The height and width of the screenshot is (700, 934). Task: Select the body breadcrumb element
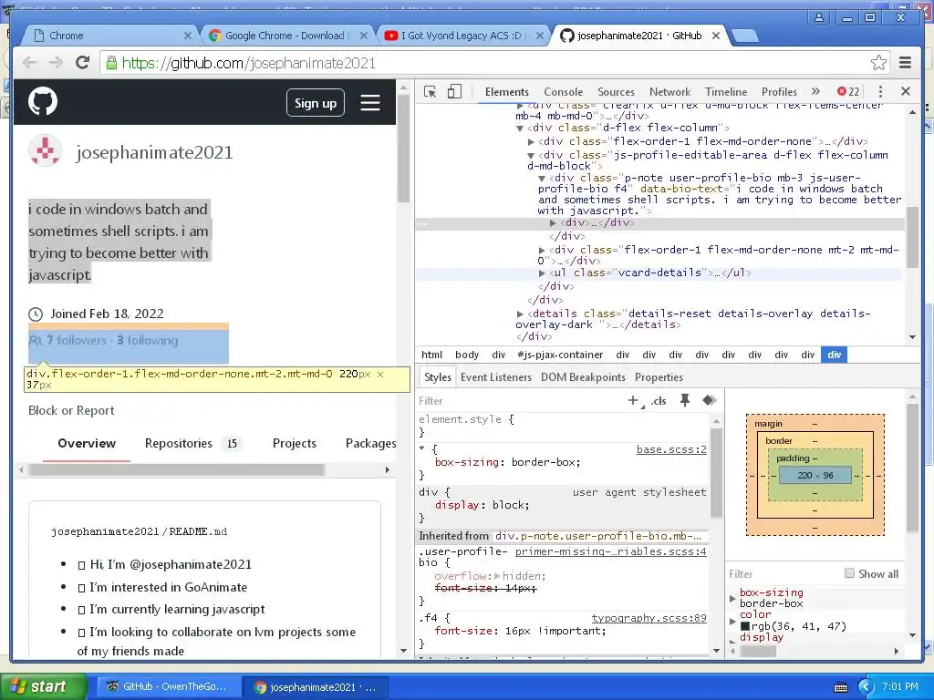click(467, 355)
